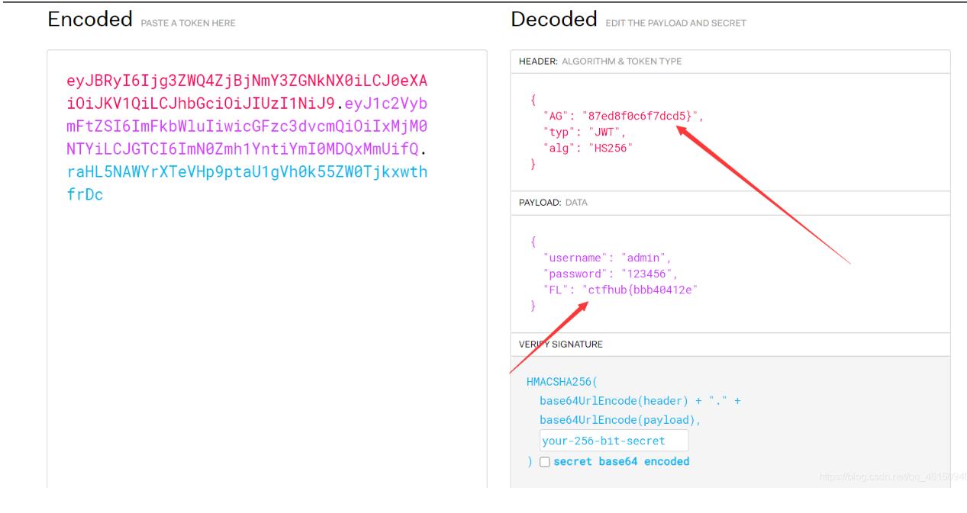Click the red header segment of the encoded token
This screenshot has height=513, width=967.
tap(247, 92)
